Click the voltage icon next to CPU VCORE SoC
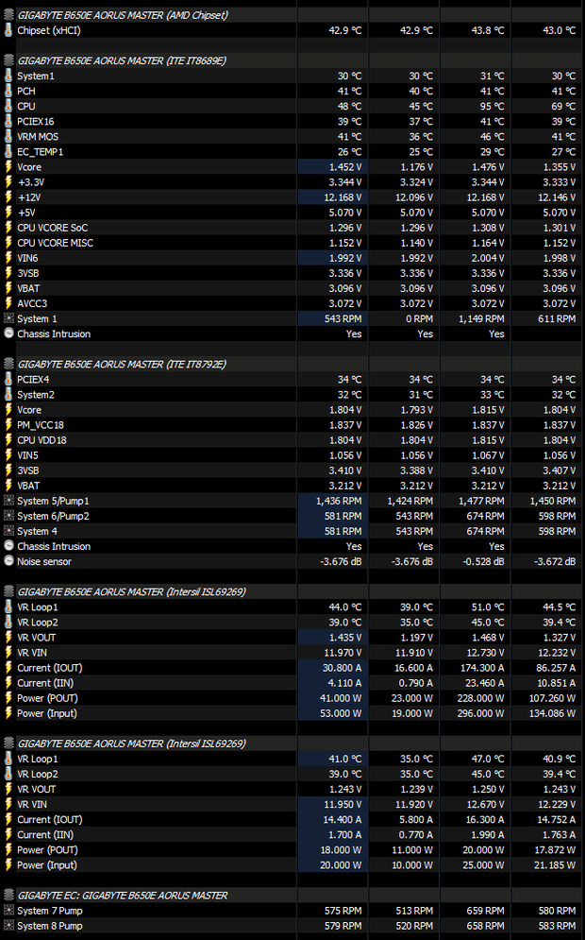 [x=8, y=228]
